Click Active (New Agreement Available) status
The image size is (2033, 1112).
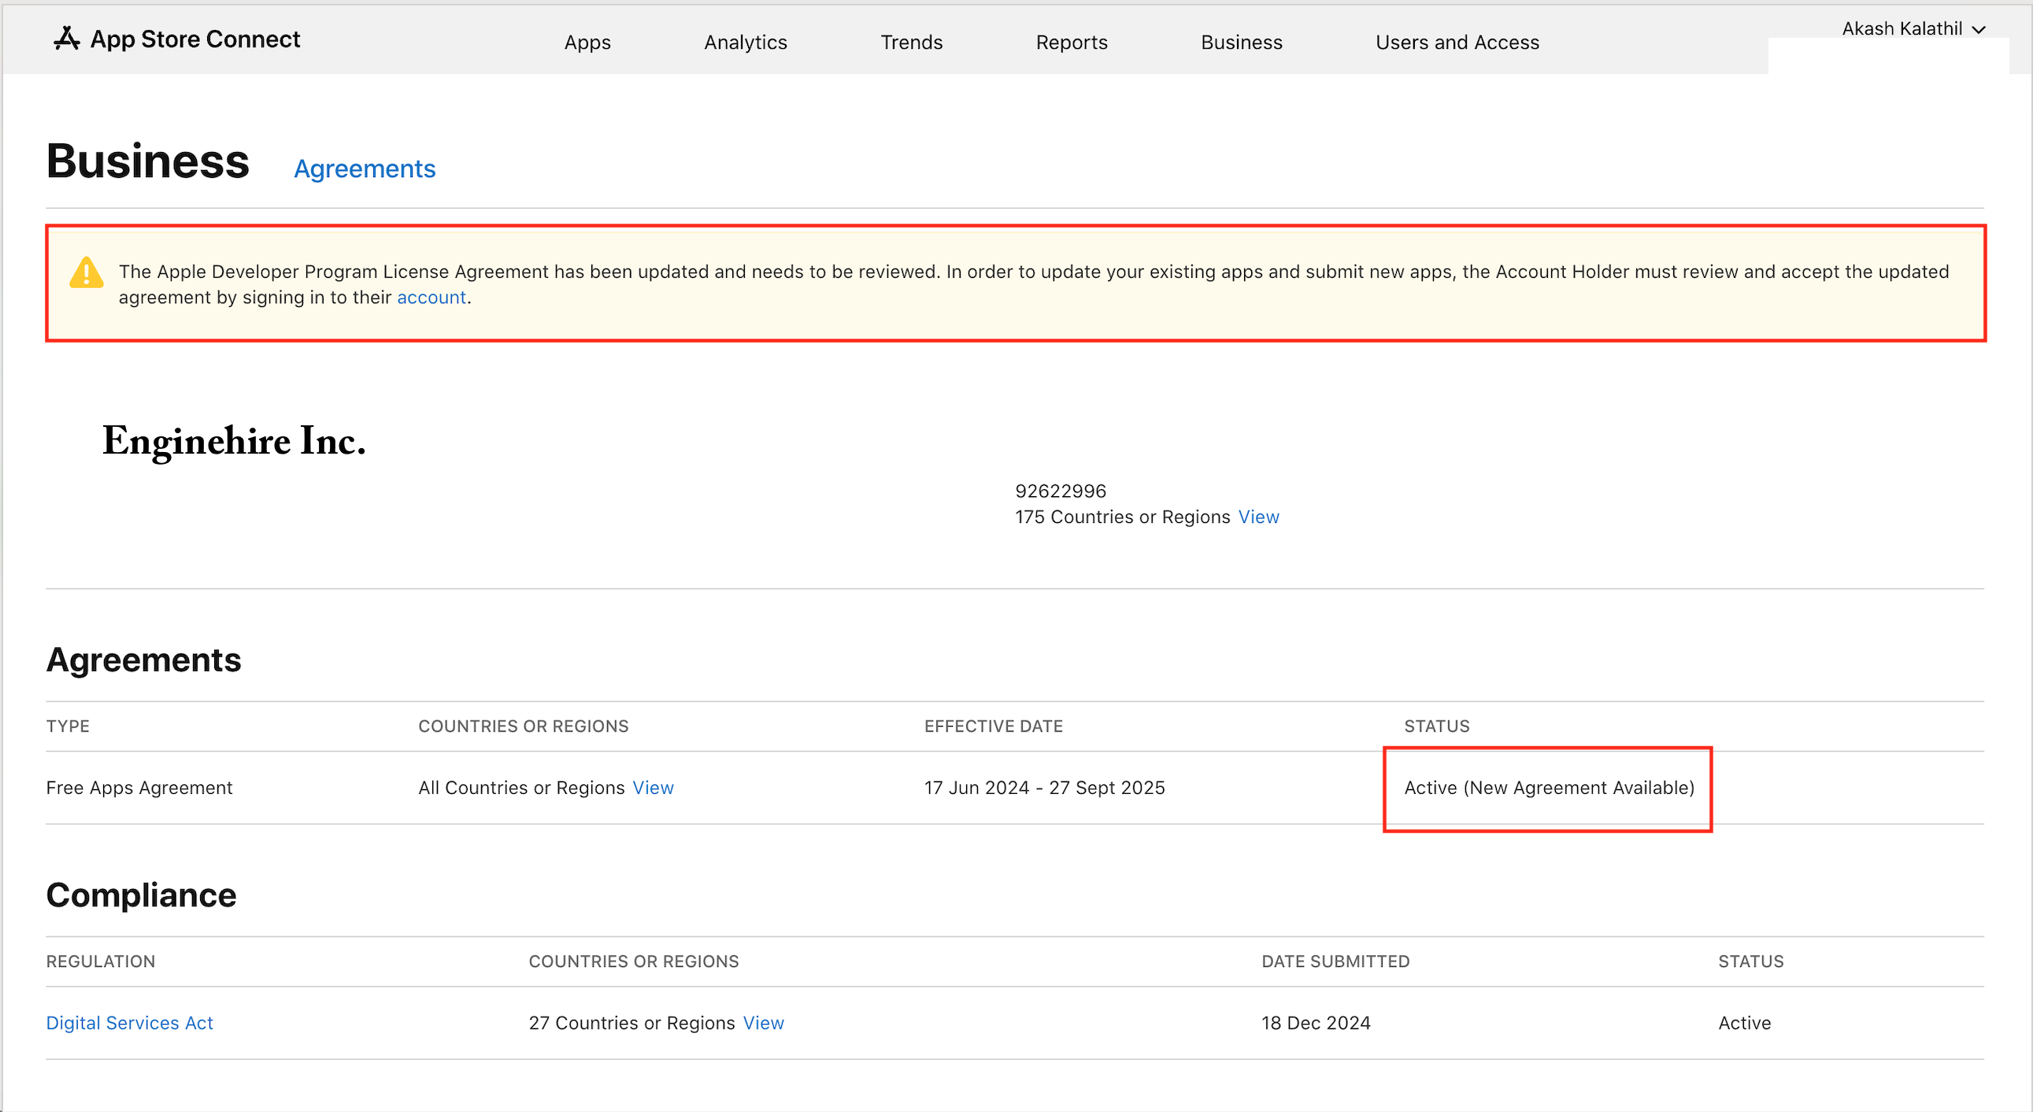[1549, 788]
